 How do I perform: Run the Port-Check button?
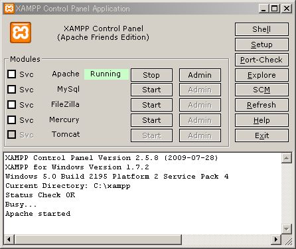tap(261, 60)
